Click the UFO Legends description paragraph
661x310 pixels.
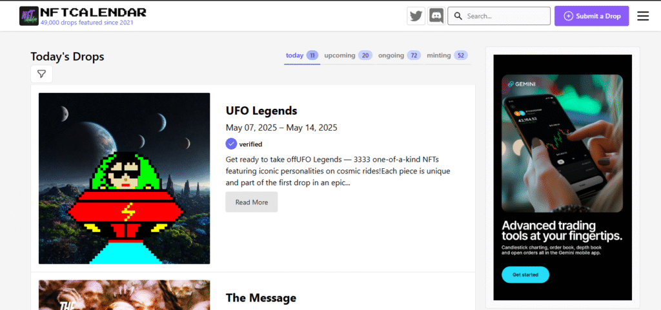338,171
